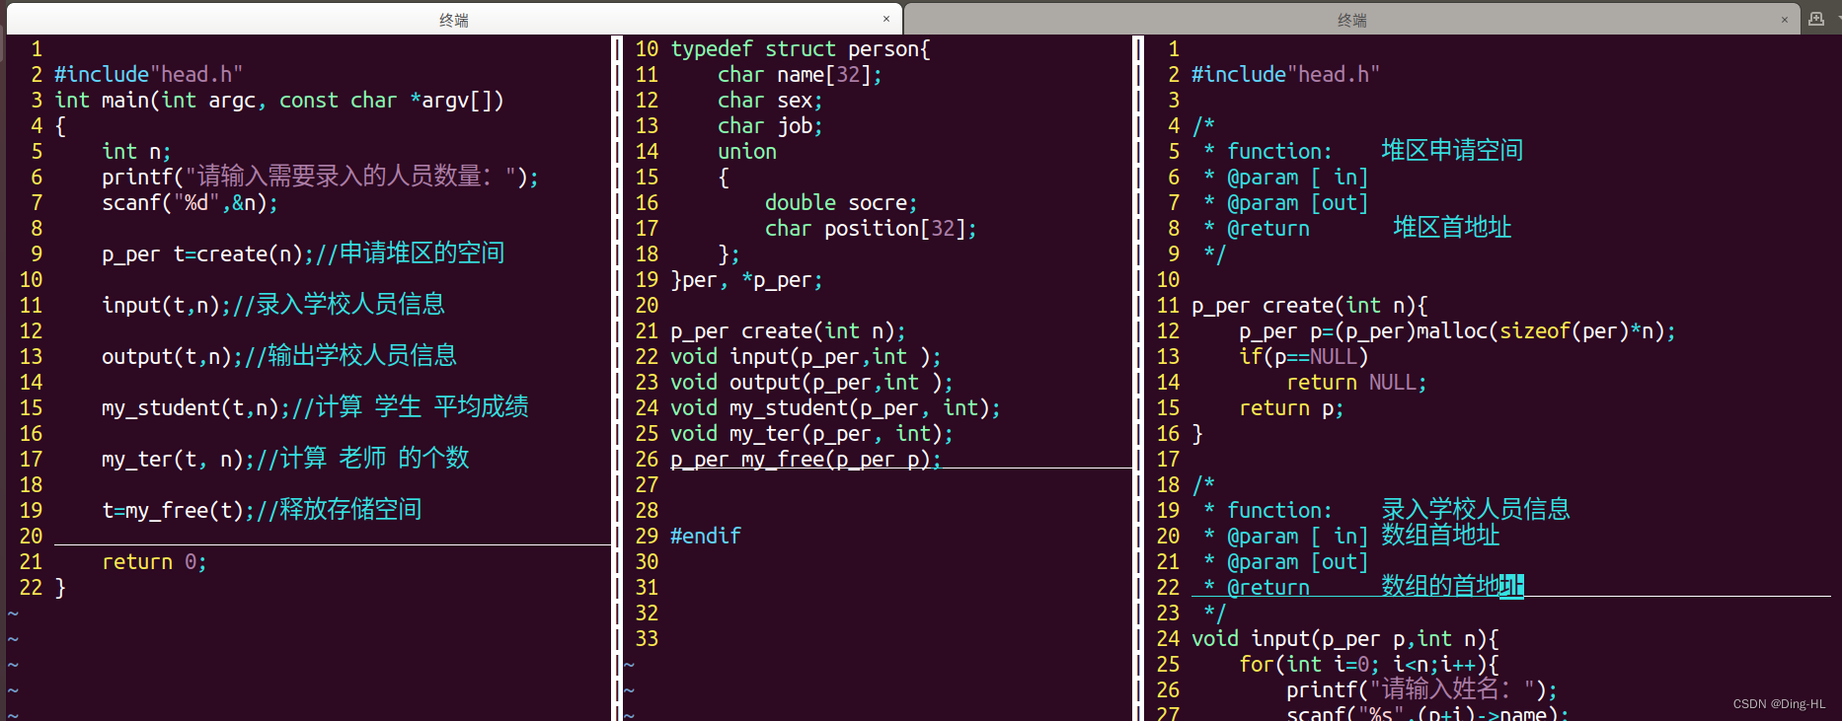Click the typedef struct person{ line
Screen dimensions: 1842x721
click(801, 48)
